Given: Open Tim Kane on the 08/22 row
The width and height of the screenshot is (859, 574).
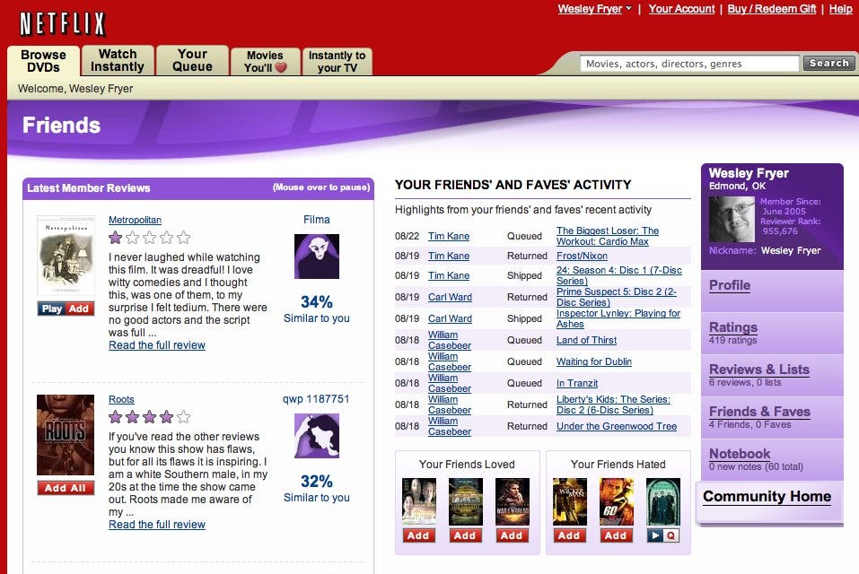Looking at the screenshot, I should (449, 237).
